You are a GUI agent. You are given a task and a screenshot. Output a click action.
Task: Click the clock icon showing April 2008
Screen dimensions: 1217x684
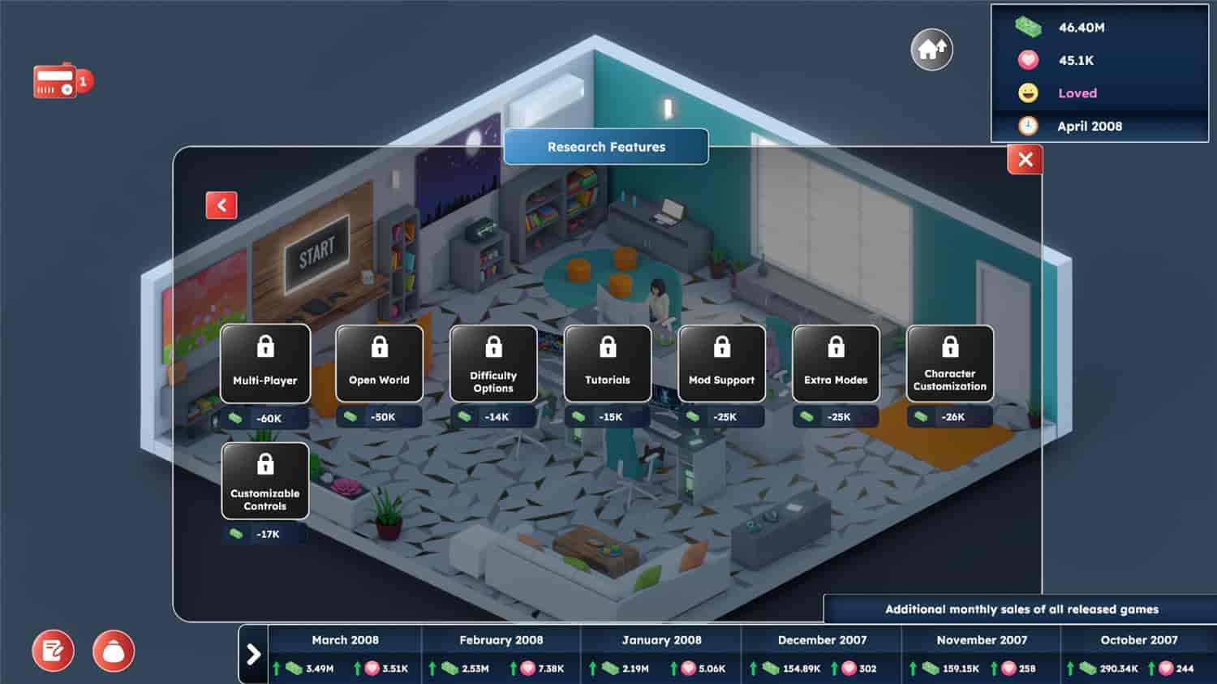click(1029, 126)
